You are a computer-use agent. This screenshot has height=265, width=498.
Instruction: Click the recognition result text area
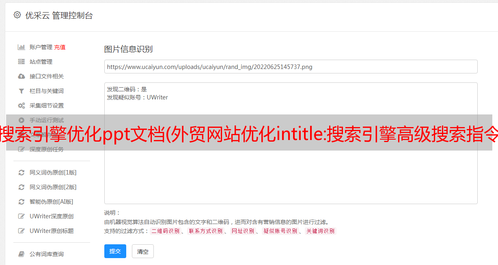pos(291,143)
